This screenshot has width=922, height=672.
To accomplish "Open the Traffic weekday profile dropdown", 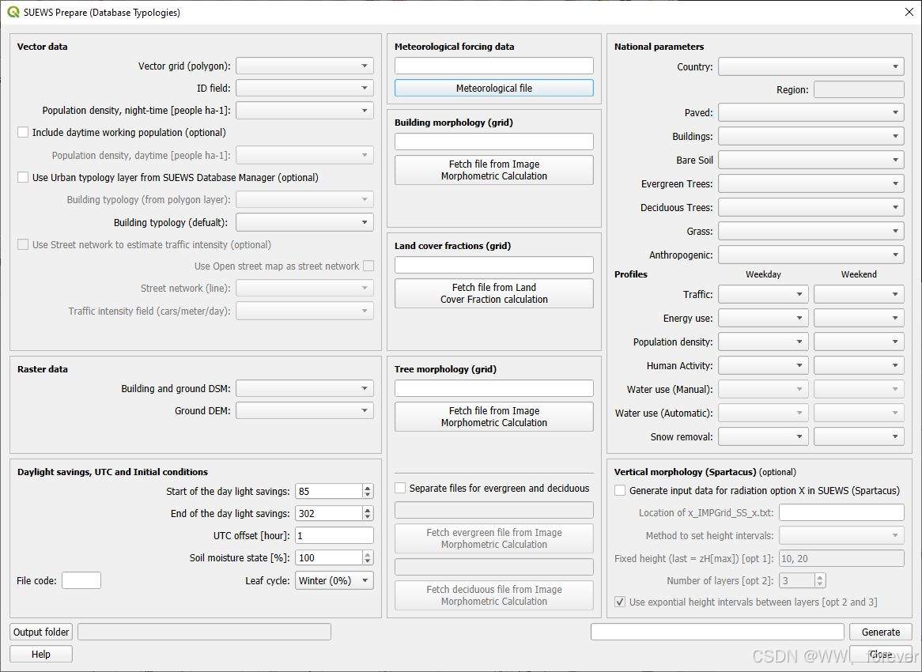I will pyautogui.click(x=763, y=294).
